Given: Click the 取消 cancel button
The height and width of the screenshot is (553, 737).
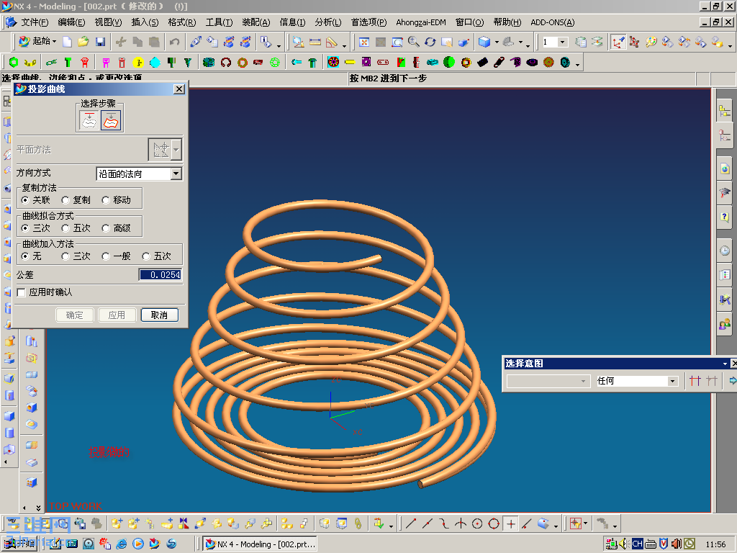Looking at the screenshot, I should coord(159,315).
